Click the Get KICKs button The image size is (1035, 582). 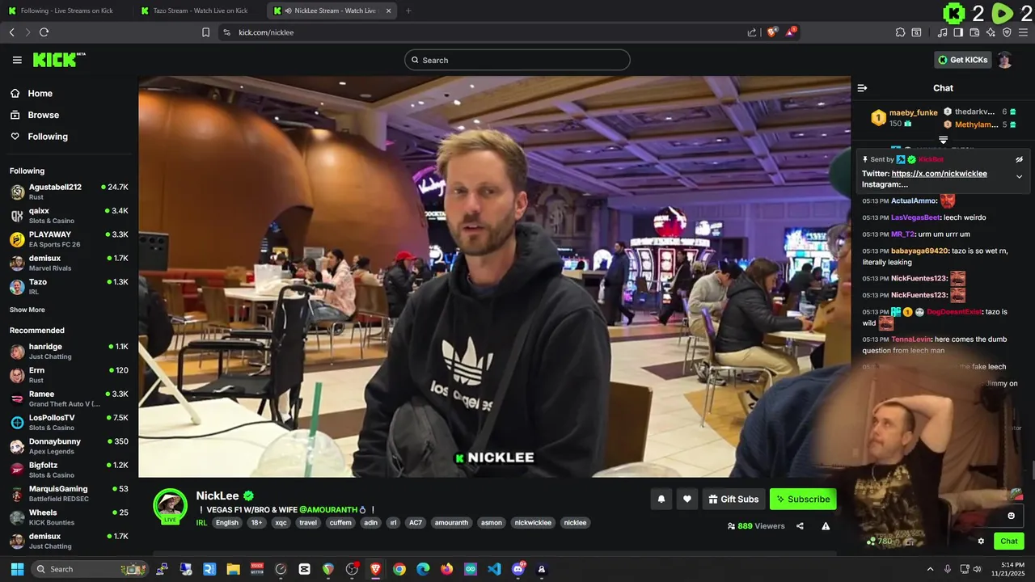point(962,60)
